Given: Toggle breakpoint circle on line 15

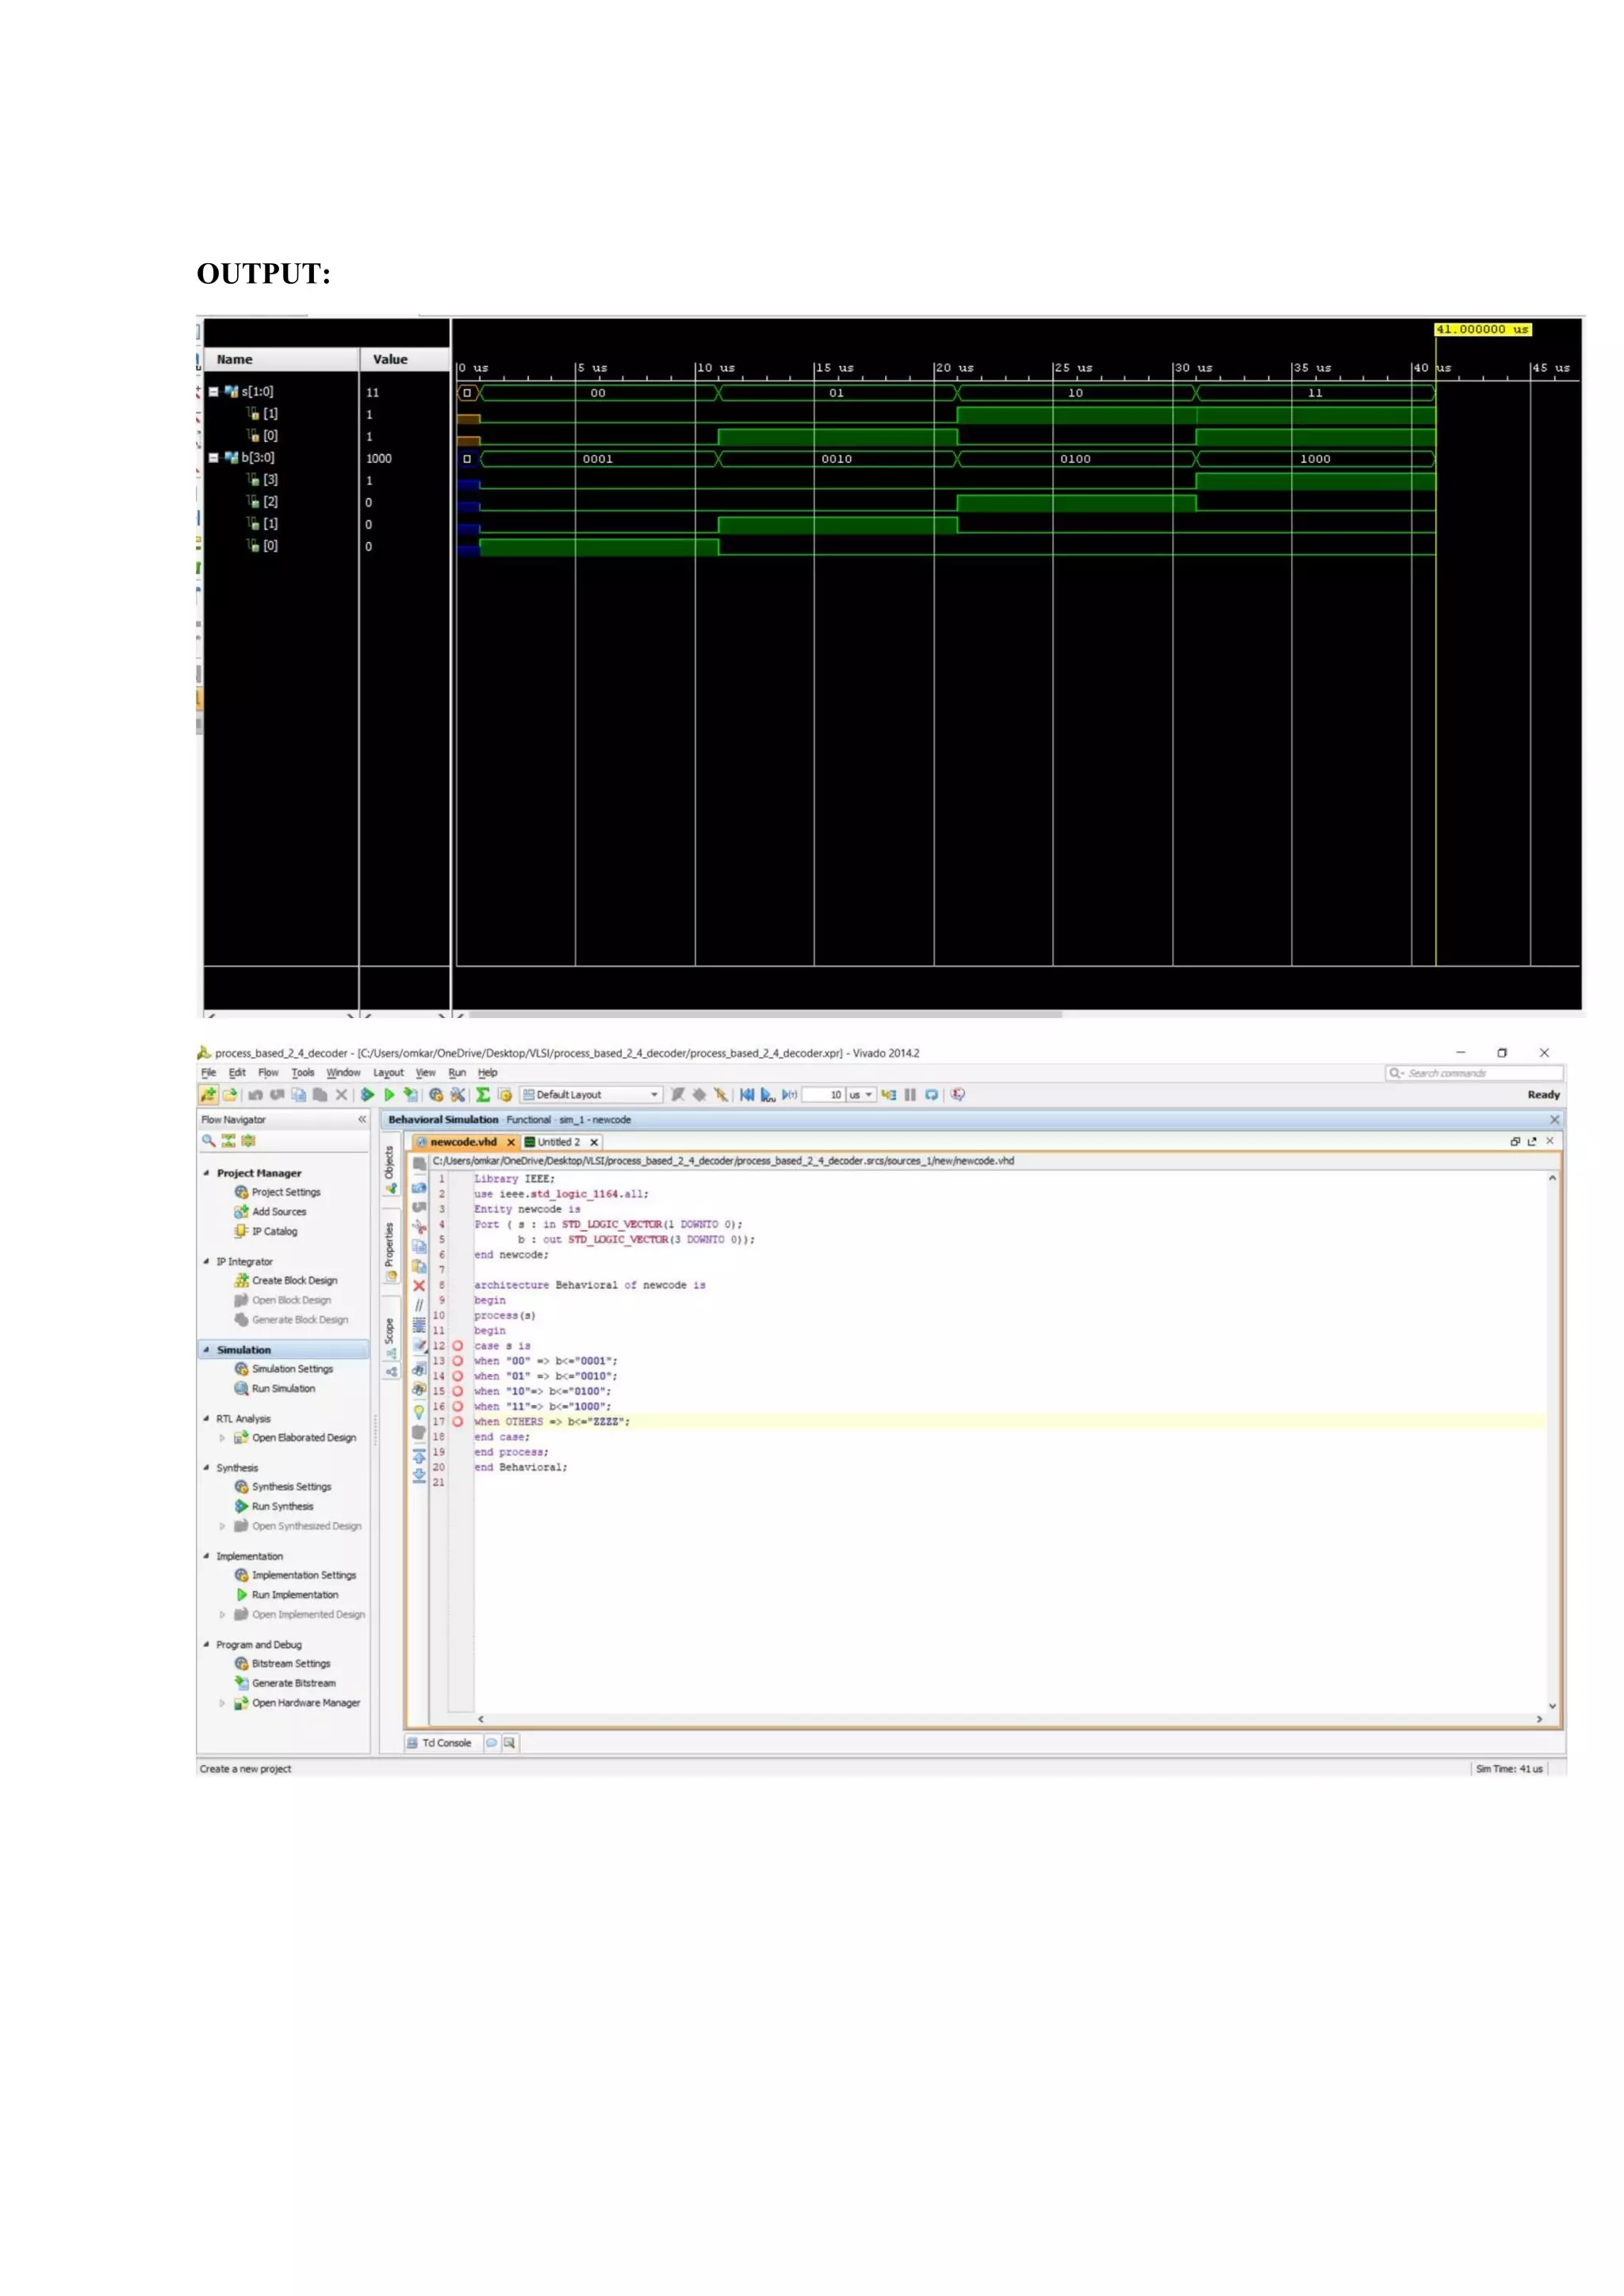Looking at the screenshot, I should pyautogui.click(x=458, y=1391).
